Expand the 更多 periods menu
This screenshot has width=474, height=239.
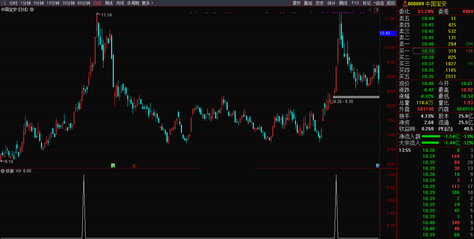(147, 3)
